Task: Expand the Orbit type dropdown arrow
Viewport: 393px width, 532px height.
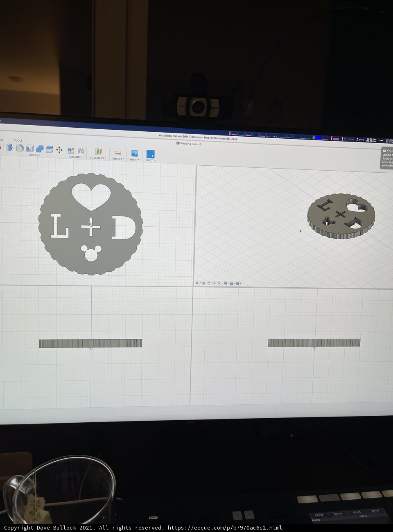Action: click(x=200, y=283)
